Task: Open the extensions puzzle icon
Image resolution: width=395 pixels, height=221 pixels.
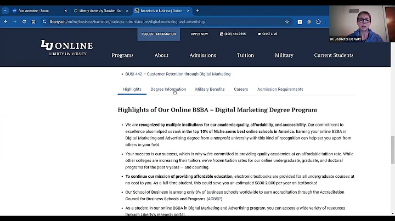Action: pyautogui.click(x=318, y=22)
